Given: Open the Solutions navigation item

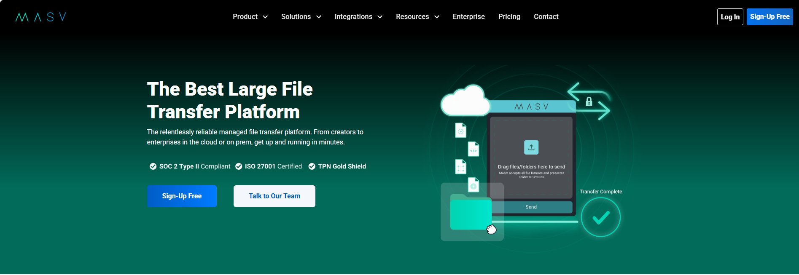Looking at the screenshot, I should (296, 16).
